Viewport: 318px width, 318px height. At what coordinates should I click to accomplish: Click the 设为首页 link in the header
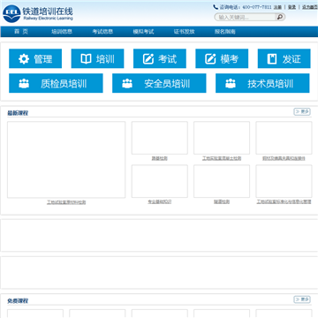click(x=310, y=7)
